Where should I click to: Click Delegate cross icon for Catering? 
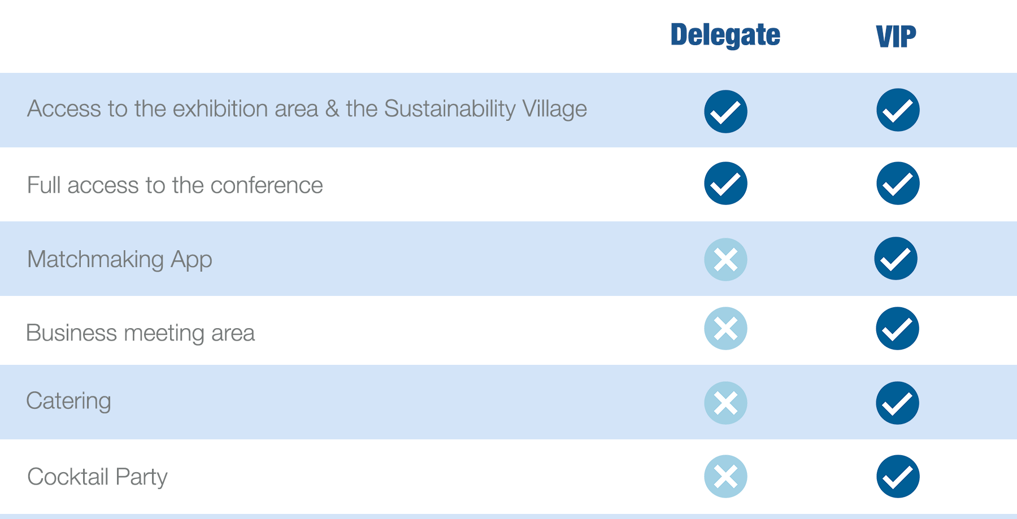click(725, 403)
